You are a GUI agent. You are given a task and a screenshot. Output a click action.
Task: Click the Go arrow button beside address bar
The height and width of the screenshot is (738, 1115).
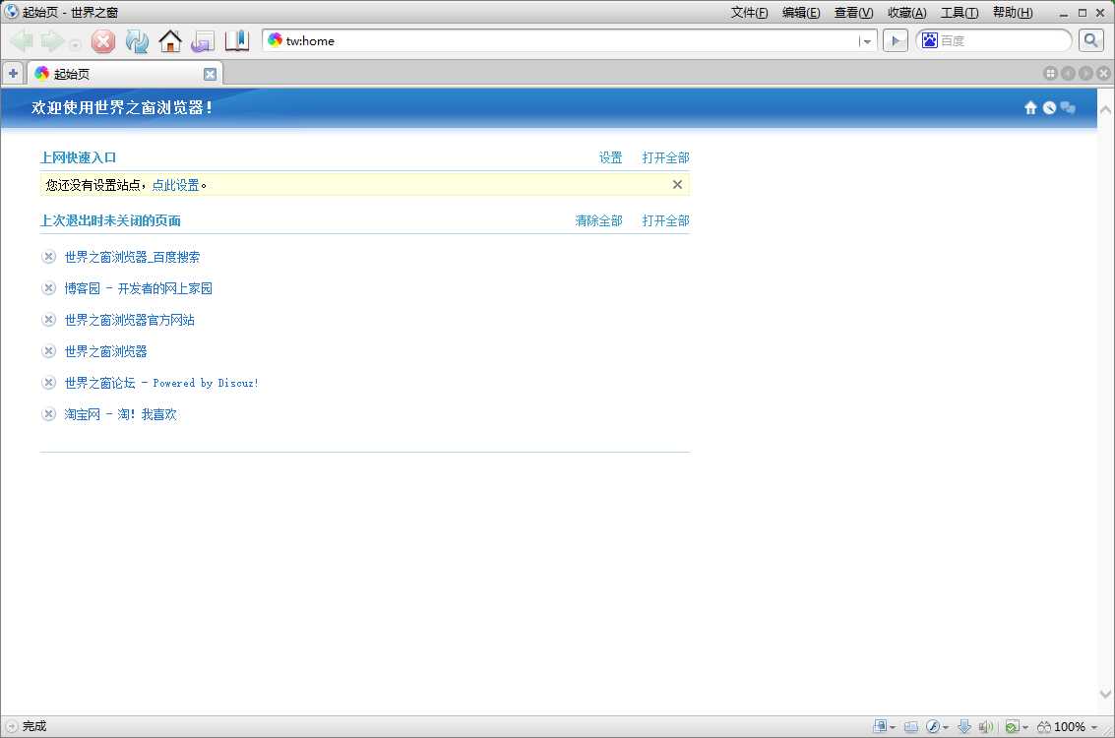tap(896, 40)
